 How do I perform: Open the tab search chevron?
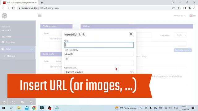pos(173,2)
